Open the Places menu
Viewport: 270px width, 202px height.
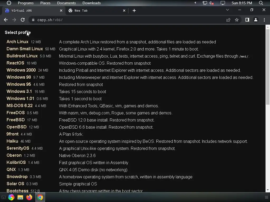[x=45, y=3]
